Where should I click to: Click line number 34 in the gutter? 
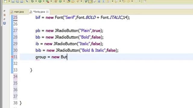15,76
